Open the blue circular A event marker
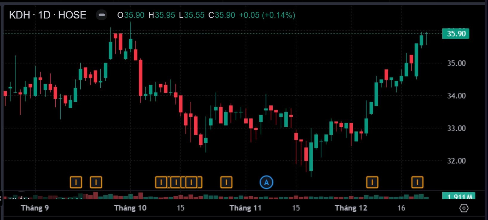Viewport: 488px width, 220px height. pyautogui.click(x=266, y=182)
